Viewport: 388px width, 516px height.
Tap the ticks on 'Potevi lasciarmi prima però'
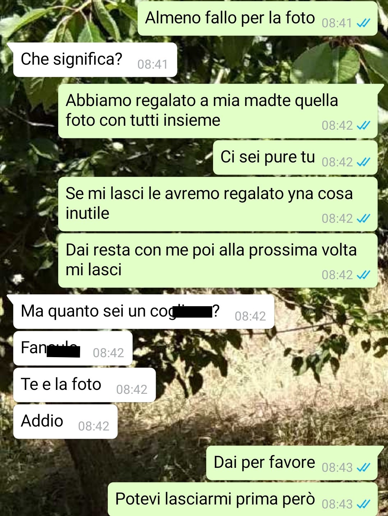363,505
